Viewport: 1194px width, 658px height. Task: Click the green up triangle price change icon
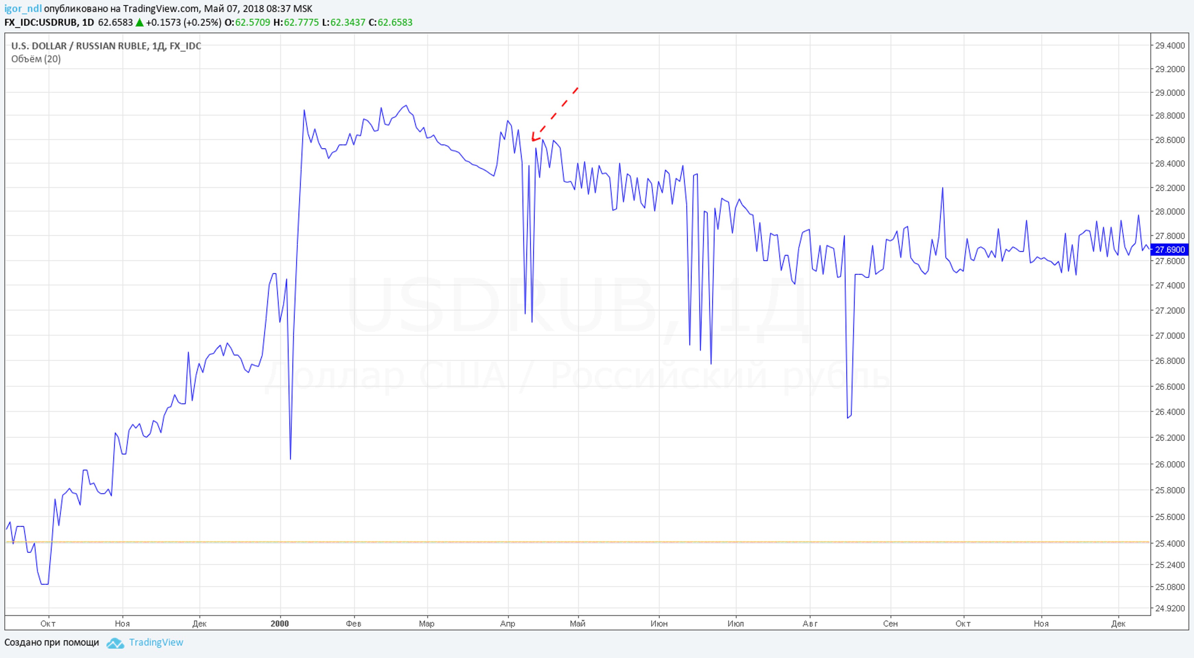pyautogui.click(x=139, y=22)
